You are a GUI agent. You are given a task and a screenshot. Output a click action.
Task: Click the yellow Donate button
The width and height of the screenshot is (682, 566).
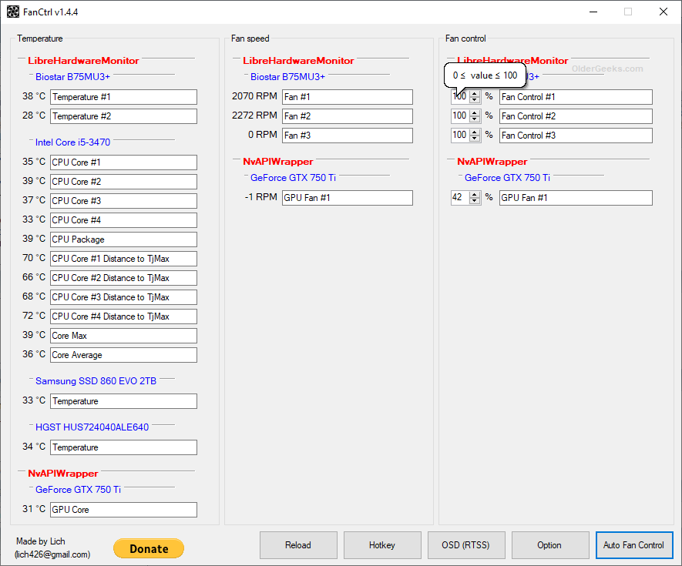point(149,548)
